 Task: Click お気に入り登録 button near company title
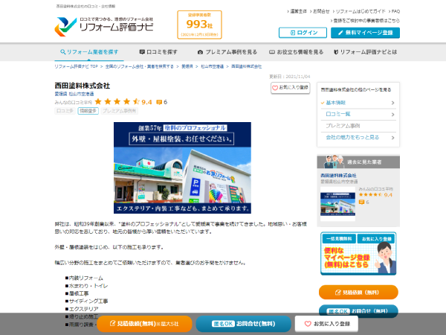pos(290,88)
